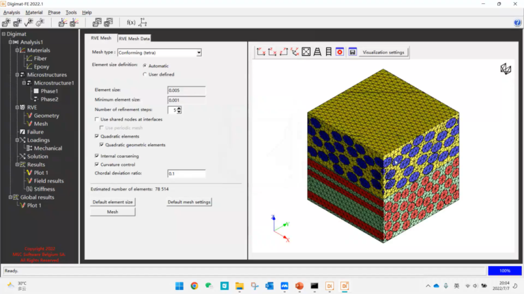524x294 pixels.
Task: Click the Chordal deviation ratio field
Action: point(186,174)
